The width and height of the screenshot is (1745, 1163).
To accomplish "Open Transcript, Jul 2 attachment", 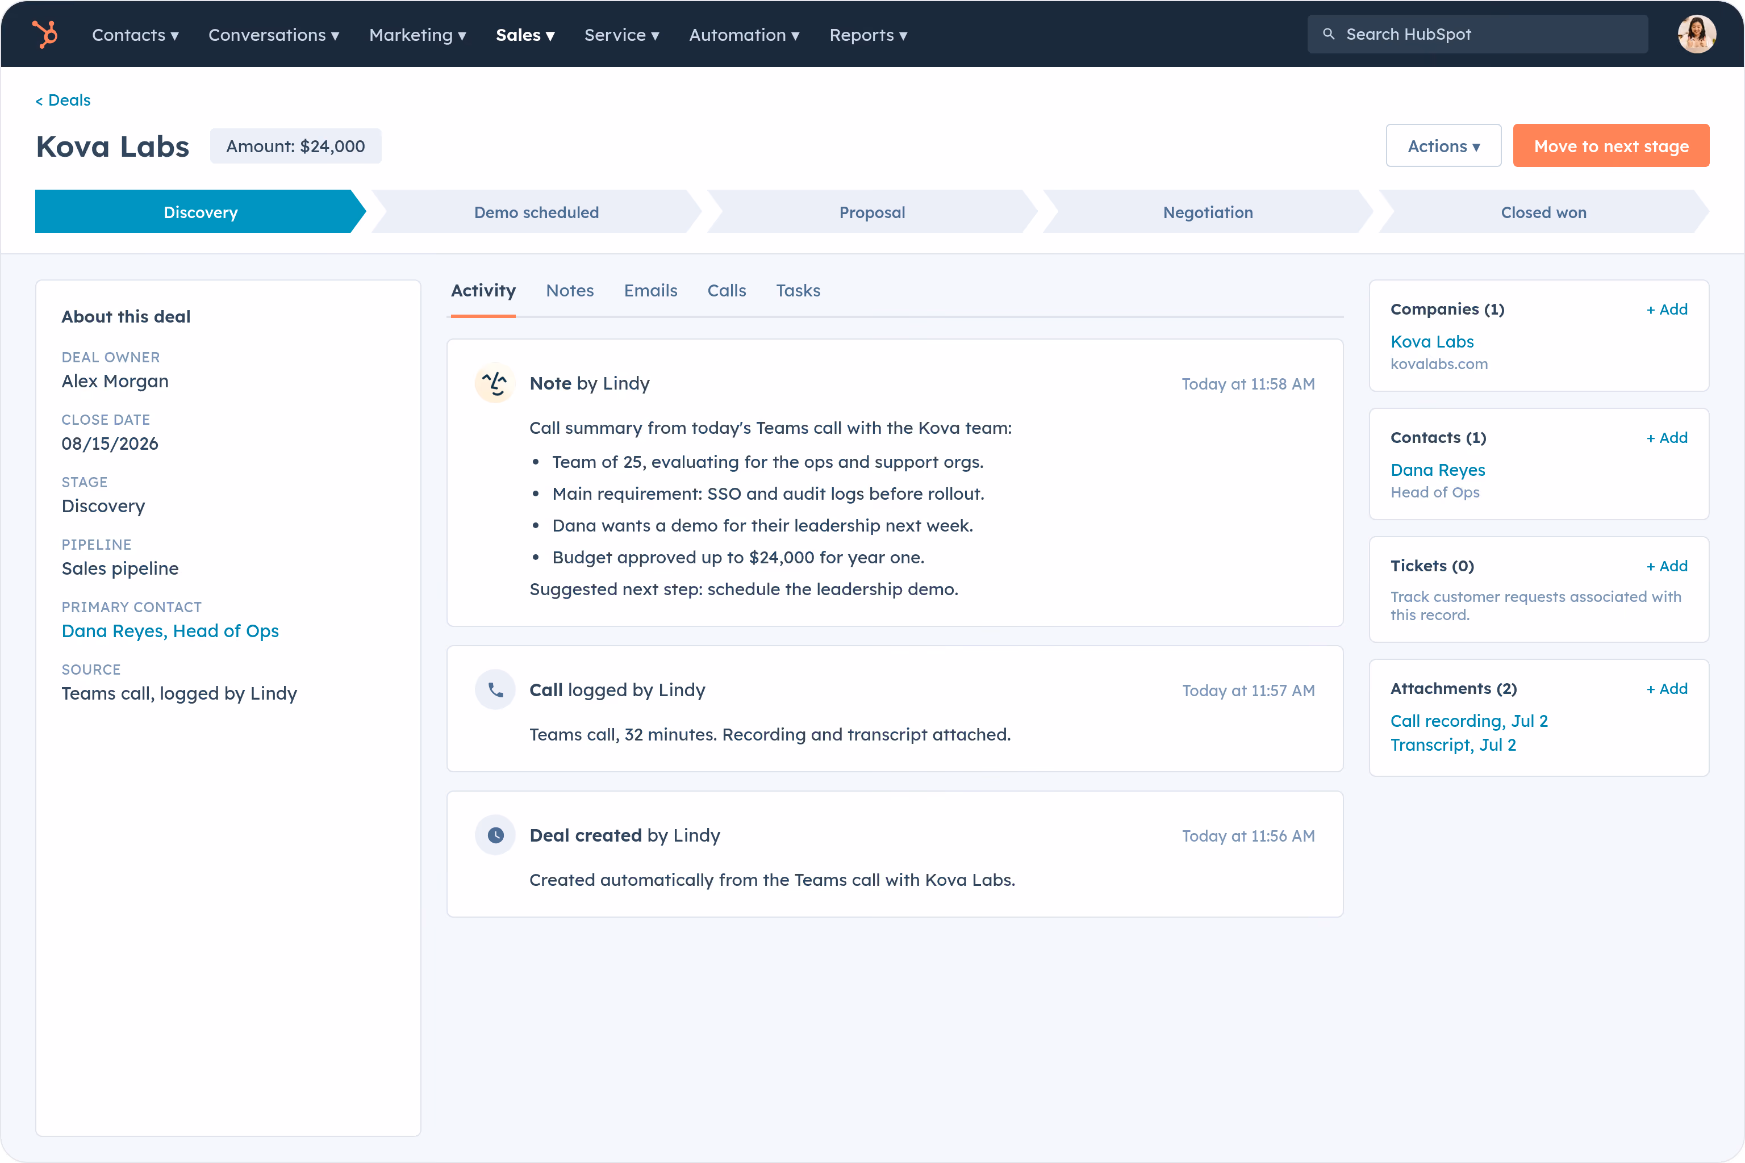I will [x=1454, y=744].
